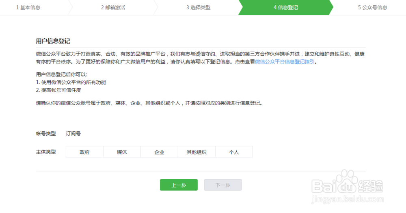Select the active step 4 信息登记
406x213 pixels.
(285, 7)
